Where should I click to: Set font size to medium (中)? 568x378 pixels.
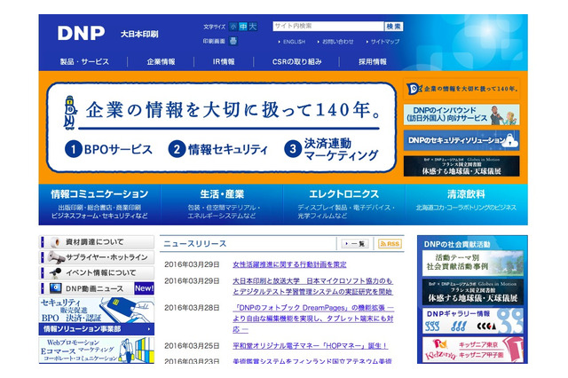243,27
